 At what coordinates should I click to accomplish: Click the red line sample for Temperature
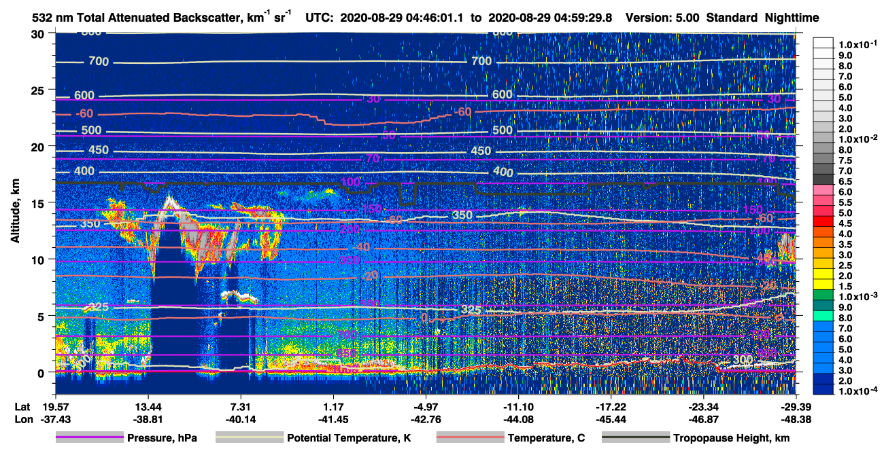point(469,438)
